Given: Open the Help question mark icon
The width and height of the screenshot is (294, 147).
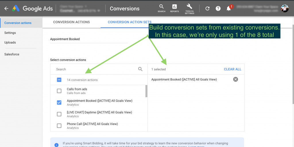Looking at the screenshot, I should 218,9.
